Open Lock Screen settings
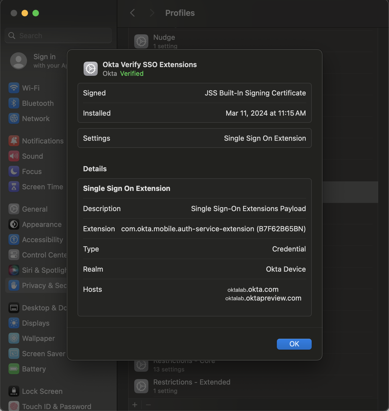389x411 pixels. [42, 391]
